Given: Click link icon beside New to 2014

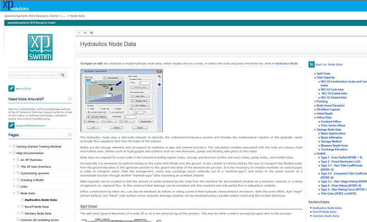Looking at the screenshot, I should 11,89.
